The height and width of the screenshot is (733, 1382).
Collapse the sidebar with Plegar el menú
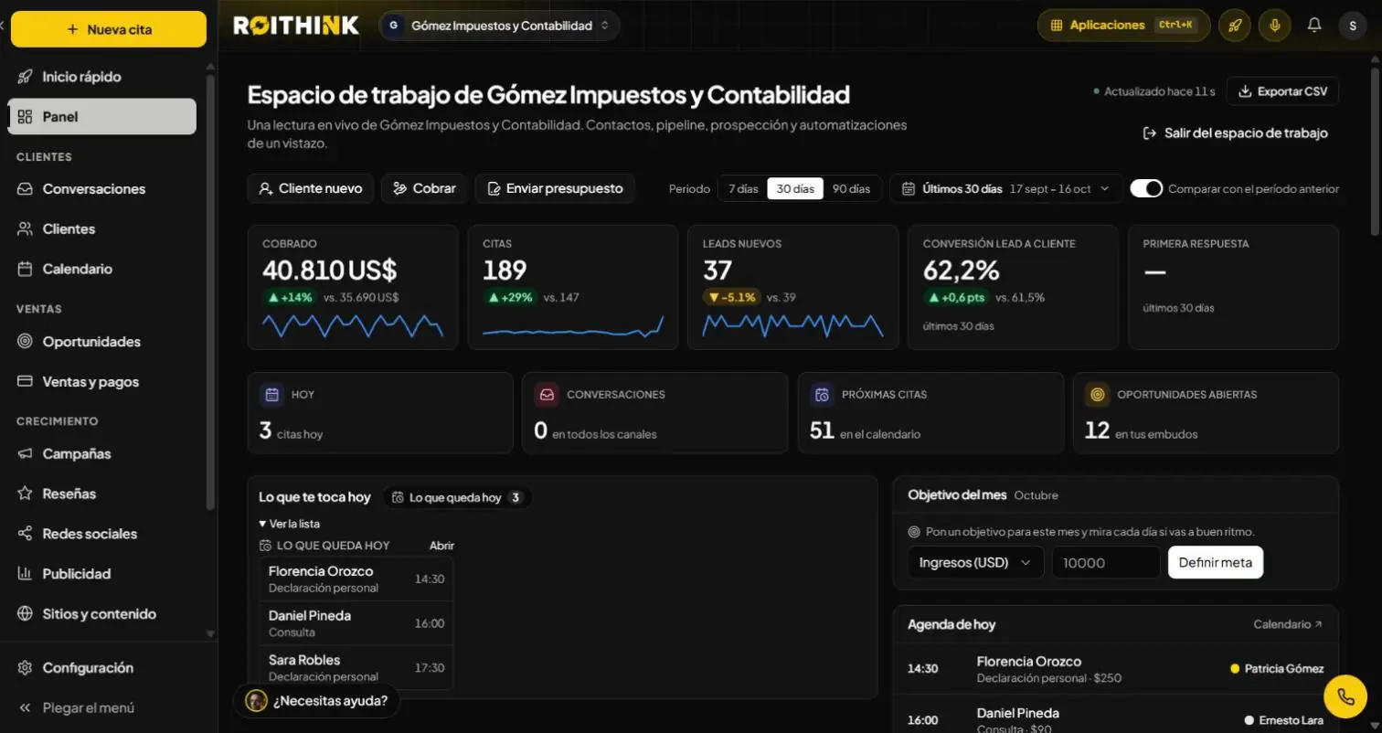[x=102, y=708]
